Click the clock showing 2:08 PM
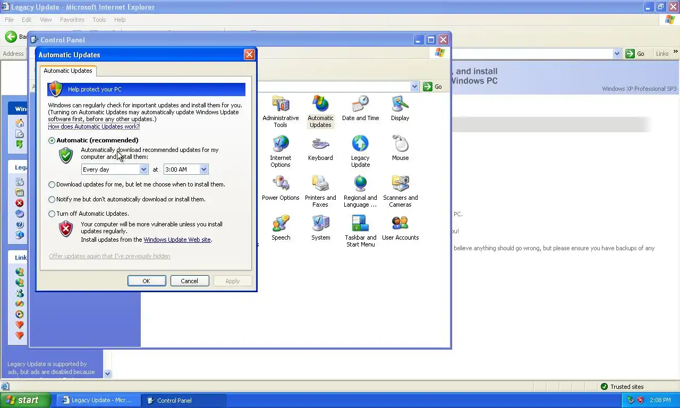This screenshot has width=680, height=408. coord(660,400)
